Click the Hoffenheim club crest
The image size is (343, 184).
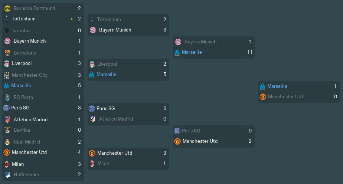click(7, 175)
